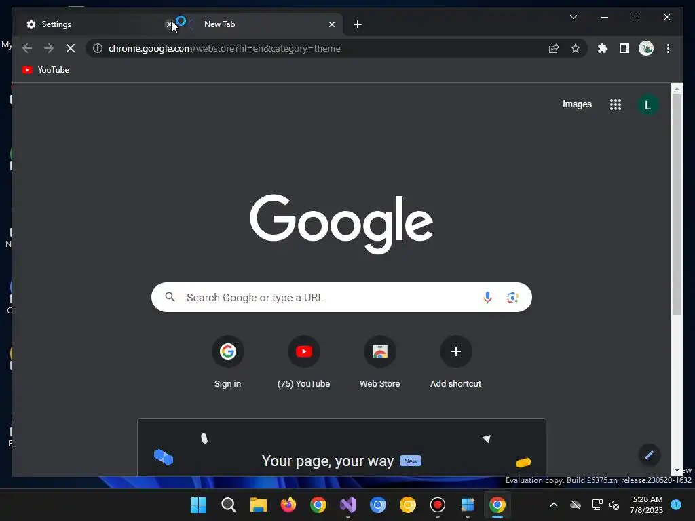Open the Google apps grid

tap(615, 104)
